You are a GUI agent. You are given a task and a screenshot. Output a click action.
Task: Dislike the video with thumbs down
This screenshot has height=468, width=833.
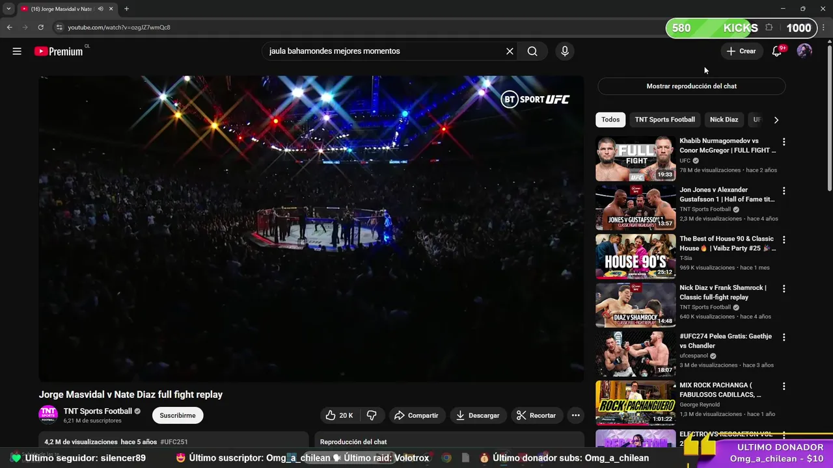pyautogui.click(x=372, y=415)
